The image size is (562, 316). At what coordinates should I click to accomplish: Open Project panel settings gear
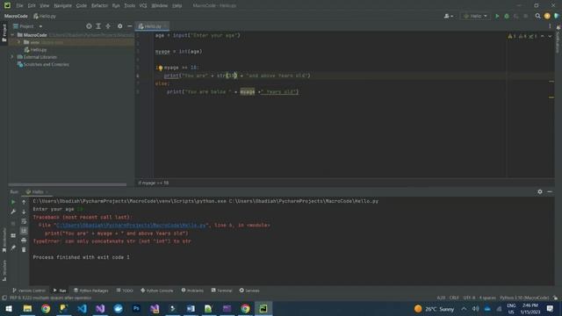(x=120, y=26)
